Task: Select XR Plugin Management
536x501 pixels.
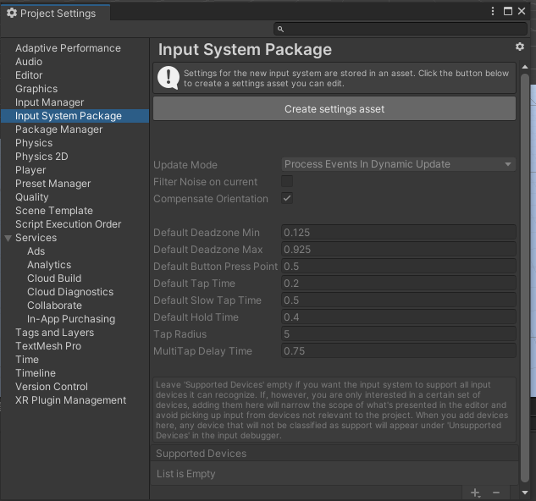Action: tap(71, 400)
